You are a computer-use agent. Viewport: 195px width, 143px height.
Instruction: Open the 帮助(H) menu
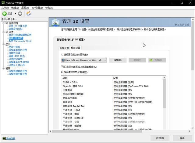pos(49,8)
